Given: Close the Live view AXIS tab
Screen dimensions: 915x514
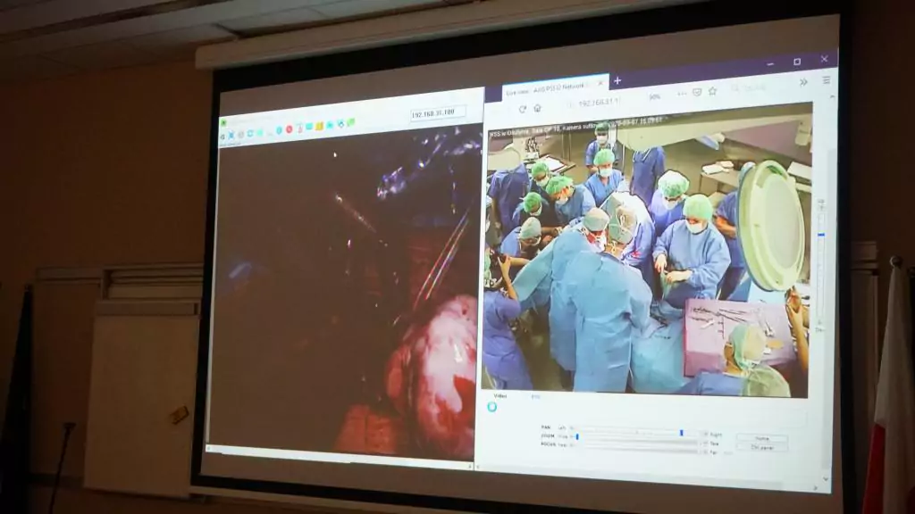Looking at the screenshot, I should 600,84.
